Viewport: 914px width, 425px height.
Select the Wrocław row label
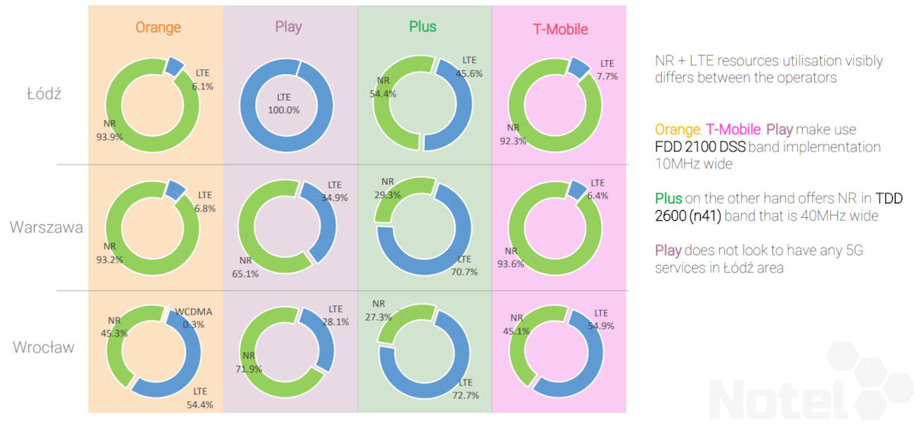[x=43, y=347]
